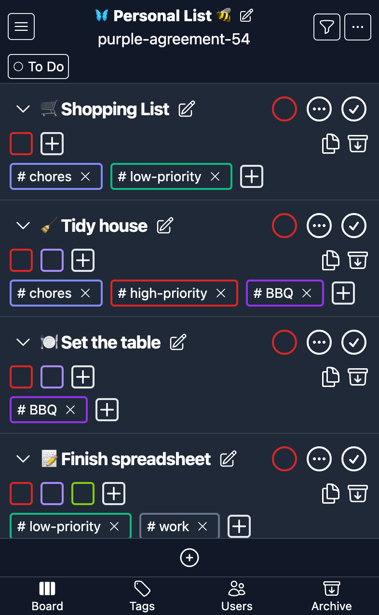The width and height of the screenshot is (379, 615).
Task: Open the hamburger menu at top left
Action: 21,27
